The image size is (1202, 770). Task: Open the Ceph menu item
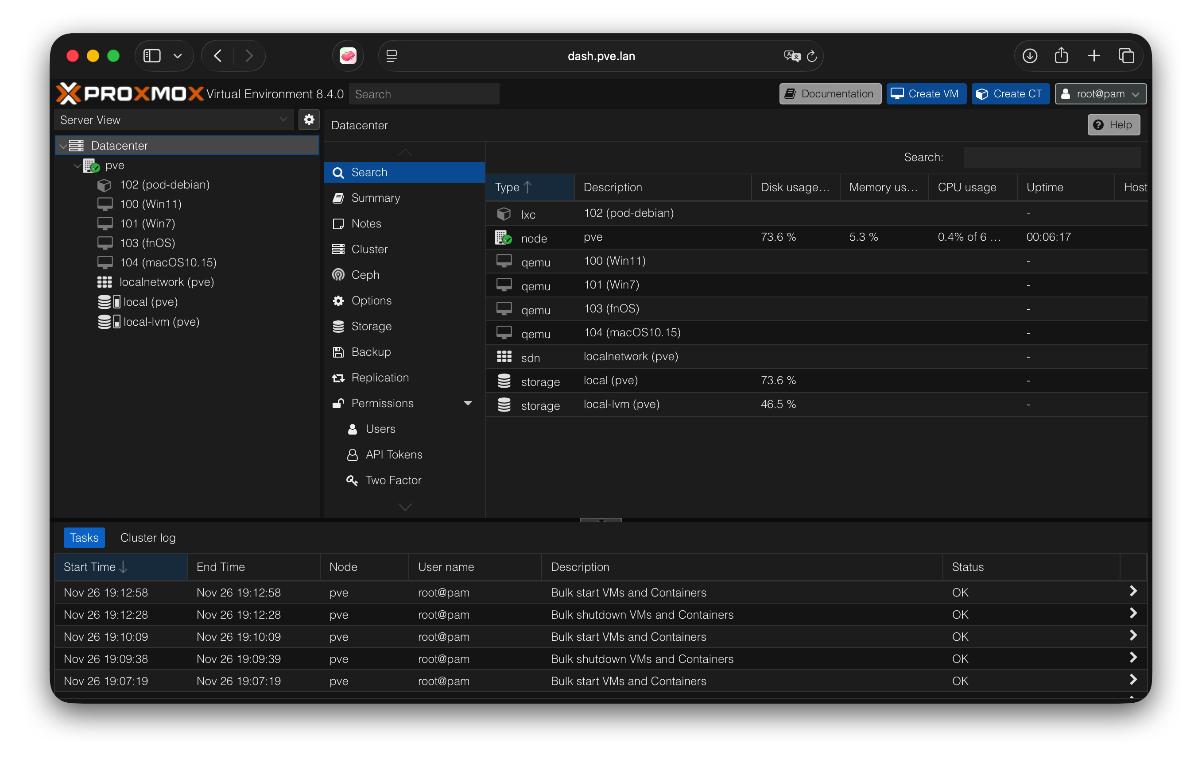[x=365, y=275]
